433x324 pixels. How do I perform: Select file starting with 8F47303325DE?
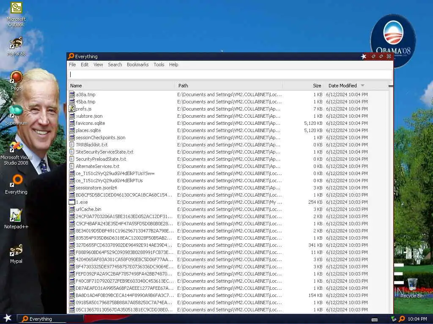point(125,267)
